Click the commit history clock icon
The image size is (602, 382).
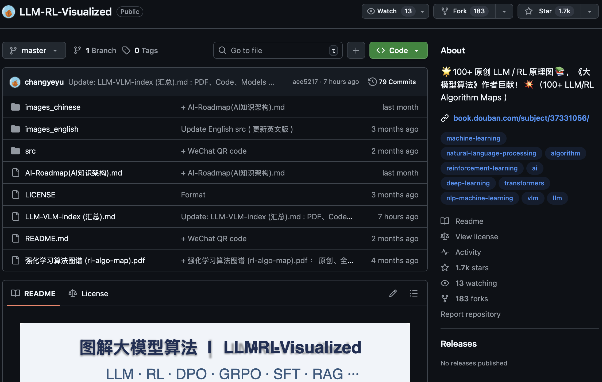tap(372, 82)
